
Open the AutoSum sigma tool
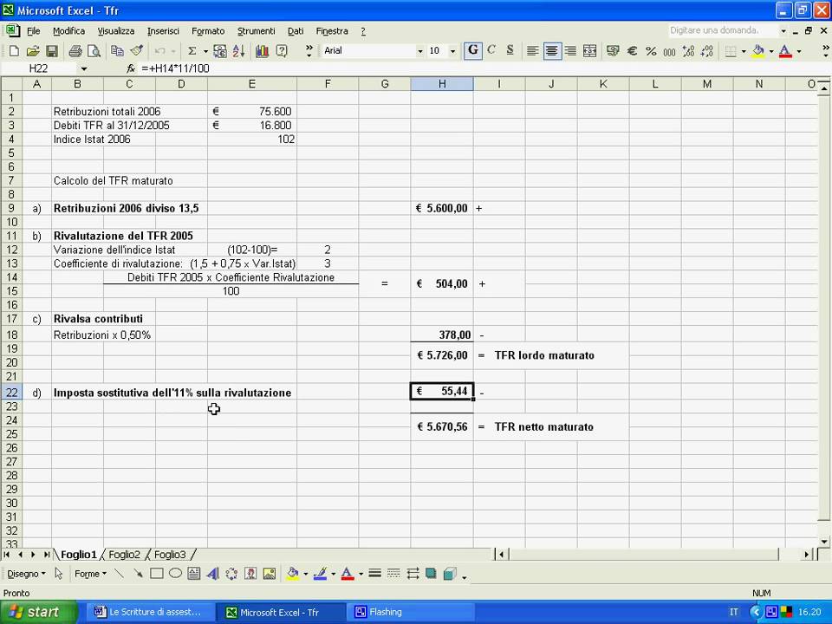[192, 51]
